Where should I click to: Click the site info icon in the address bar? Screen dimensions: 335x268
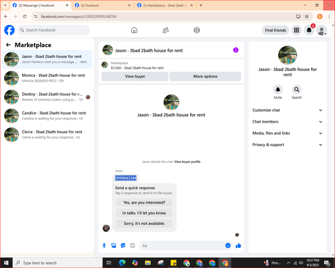coord(36,17)
